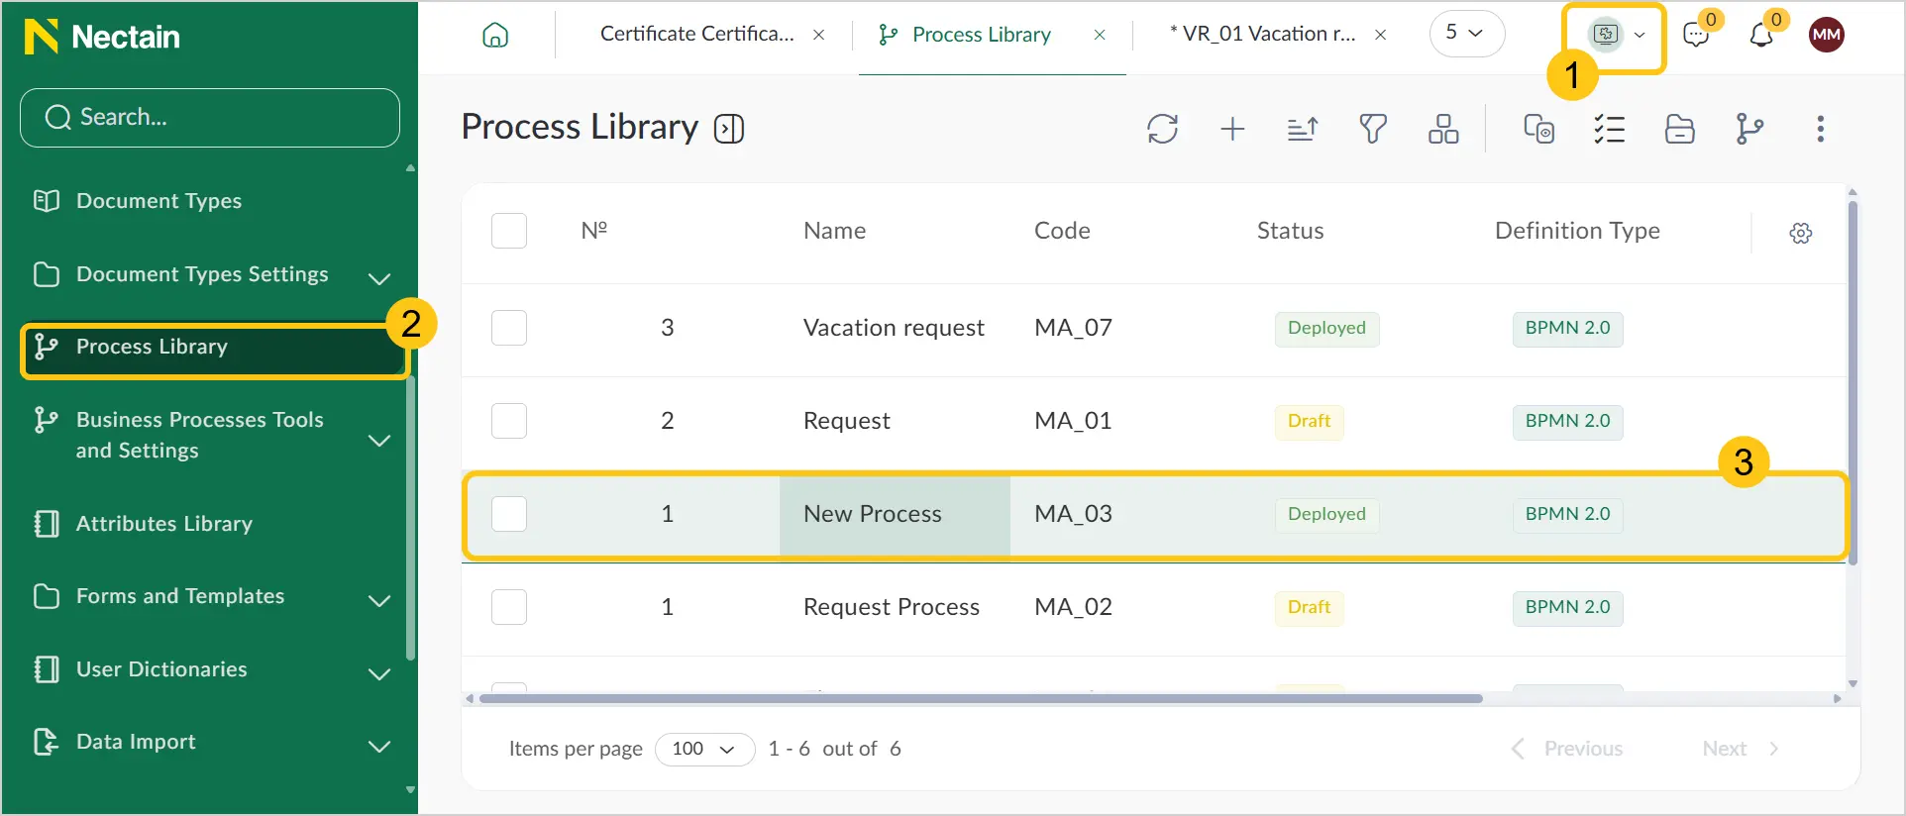Click the MA_01 code cell
Image resolution: width=1906 pixels, height=816 pixels.
(x=1073, y=421)
